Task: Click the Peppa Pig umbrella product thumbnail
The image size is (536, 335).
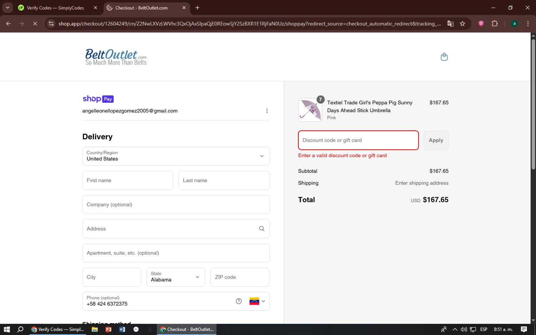Action: [x=310, y=110]
